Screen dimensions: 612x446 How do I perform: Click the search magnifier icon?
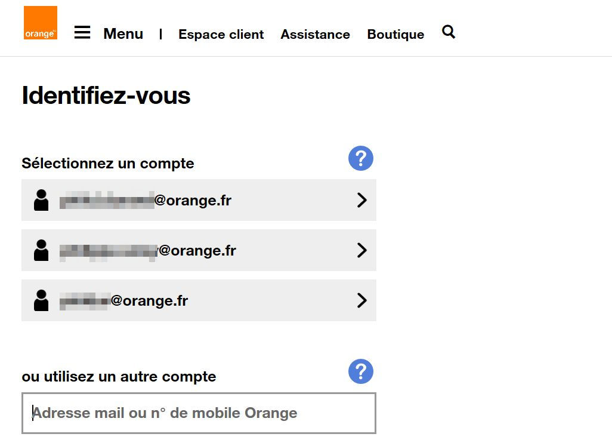(449, 32)
